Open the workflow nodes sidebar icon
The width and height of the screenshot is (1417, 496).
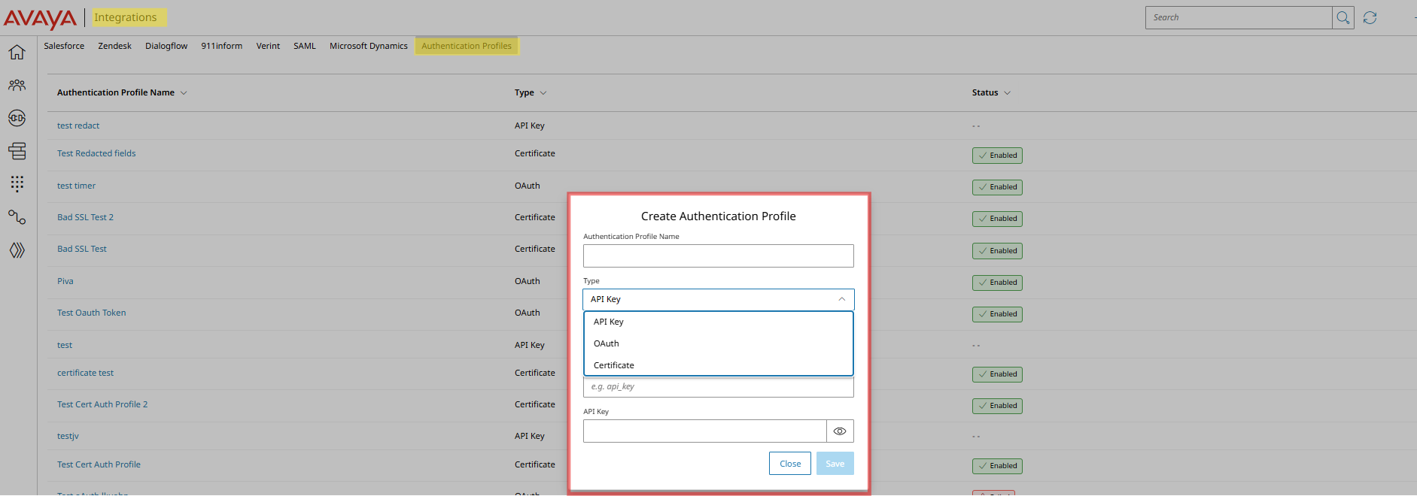[x=17, y=217]
